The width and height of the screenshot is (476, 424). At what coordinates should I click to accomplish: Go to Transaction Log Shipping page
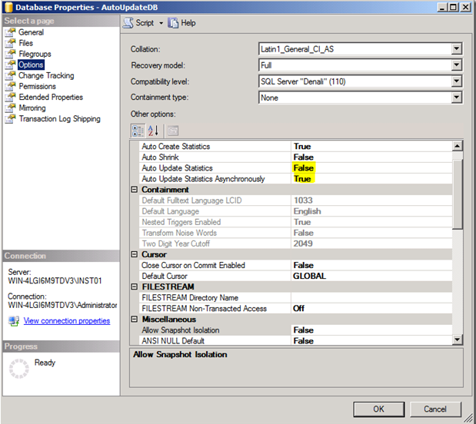point(58,119)
